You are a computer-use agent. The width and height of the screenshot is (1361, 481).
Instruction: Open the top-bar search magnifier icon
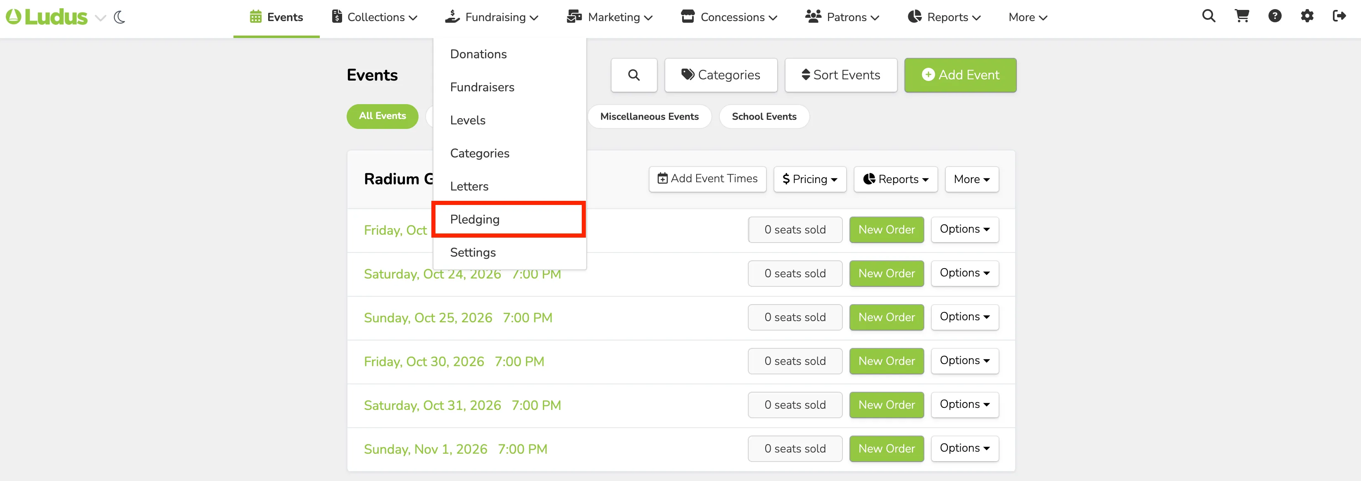(x=1208, y=16)
